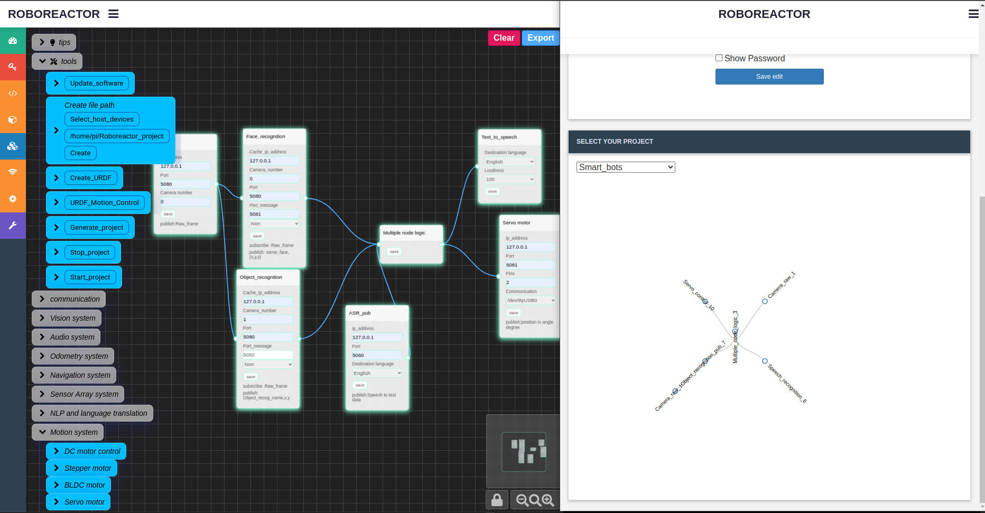
Task: Click the canvas minimap thumbnail
Action: point(523,451)
